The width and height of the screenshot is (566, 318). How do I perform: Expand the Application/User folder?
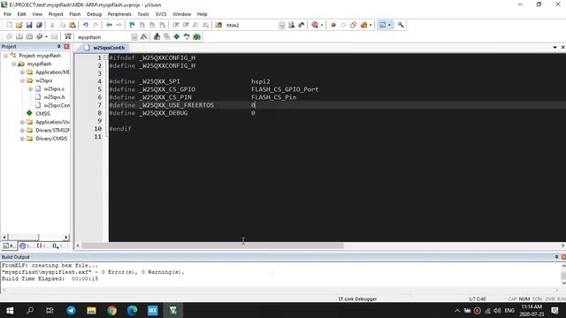pyautogui.click(x=22, y=122)
